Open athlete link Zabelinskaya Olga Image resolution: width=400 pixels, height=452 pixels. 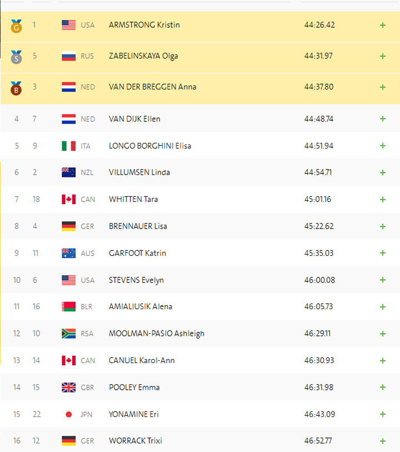[143, 56]
